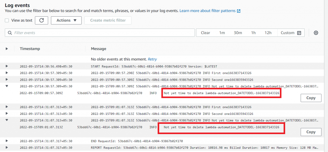Select the 30m time range
The image size is (328, 152).
[x=237, y=33]
